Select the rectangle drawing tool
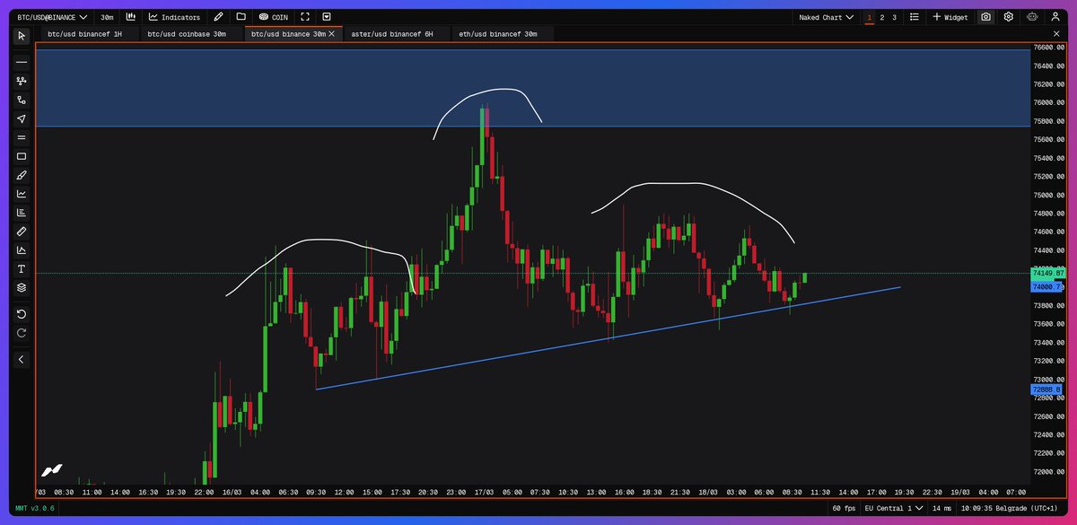The width and height of the screenshot is (1077, 525). (22, 156)
